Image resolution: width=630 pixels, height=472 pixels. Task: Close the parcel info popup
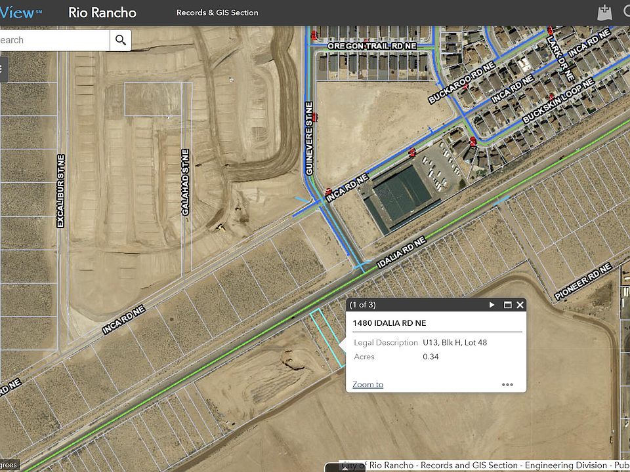pos(520,305)
